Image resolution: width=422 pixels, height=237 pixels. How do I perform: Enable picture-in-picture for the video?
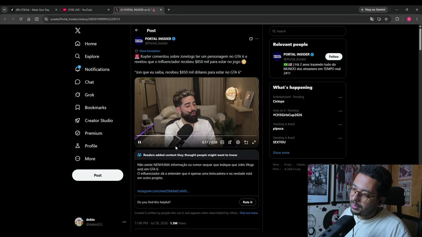(x=246, y=142)
